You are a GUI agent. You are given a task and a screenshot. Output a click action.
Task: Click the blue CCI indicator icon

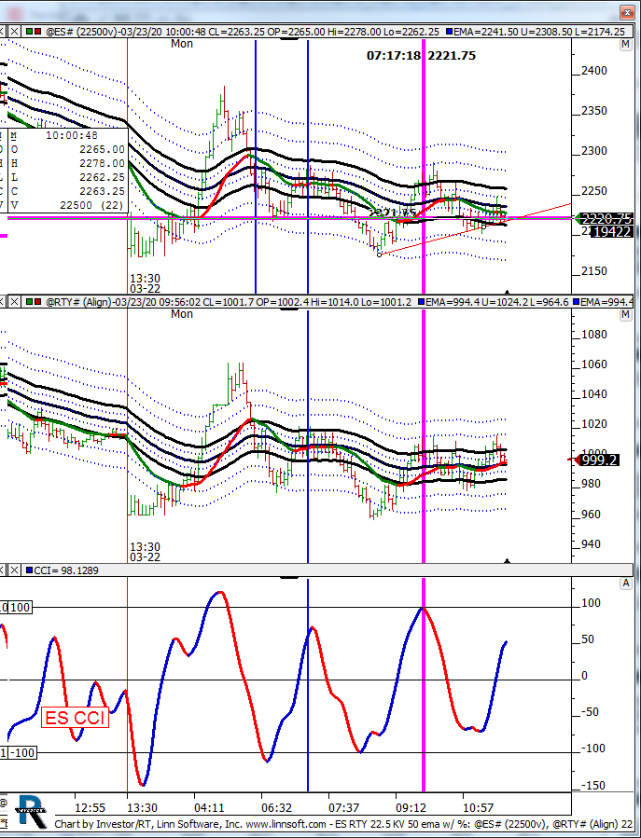pos(27,570)
